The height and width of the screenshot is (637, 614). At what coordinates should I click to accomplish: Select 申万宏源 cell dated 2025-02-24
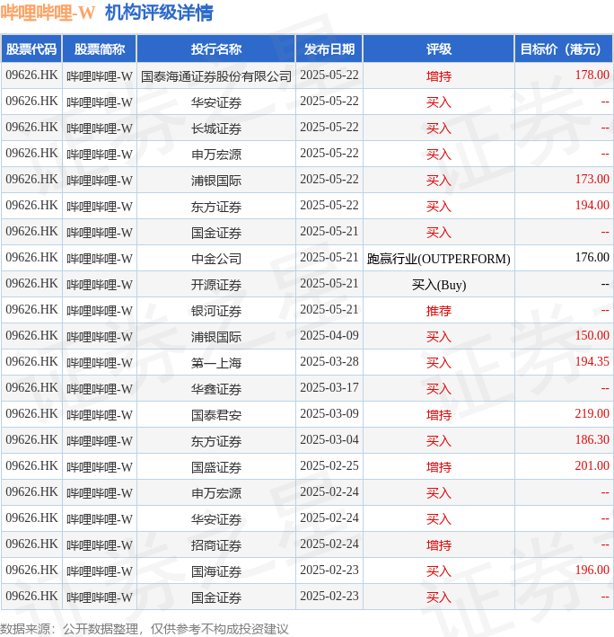(216, 492)
